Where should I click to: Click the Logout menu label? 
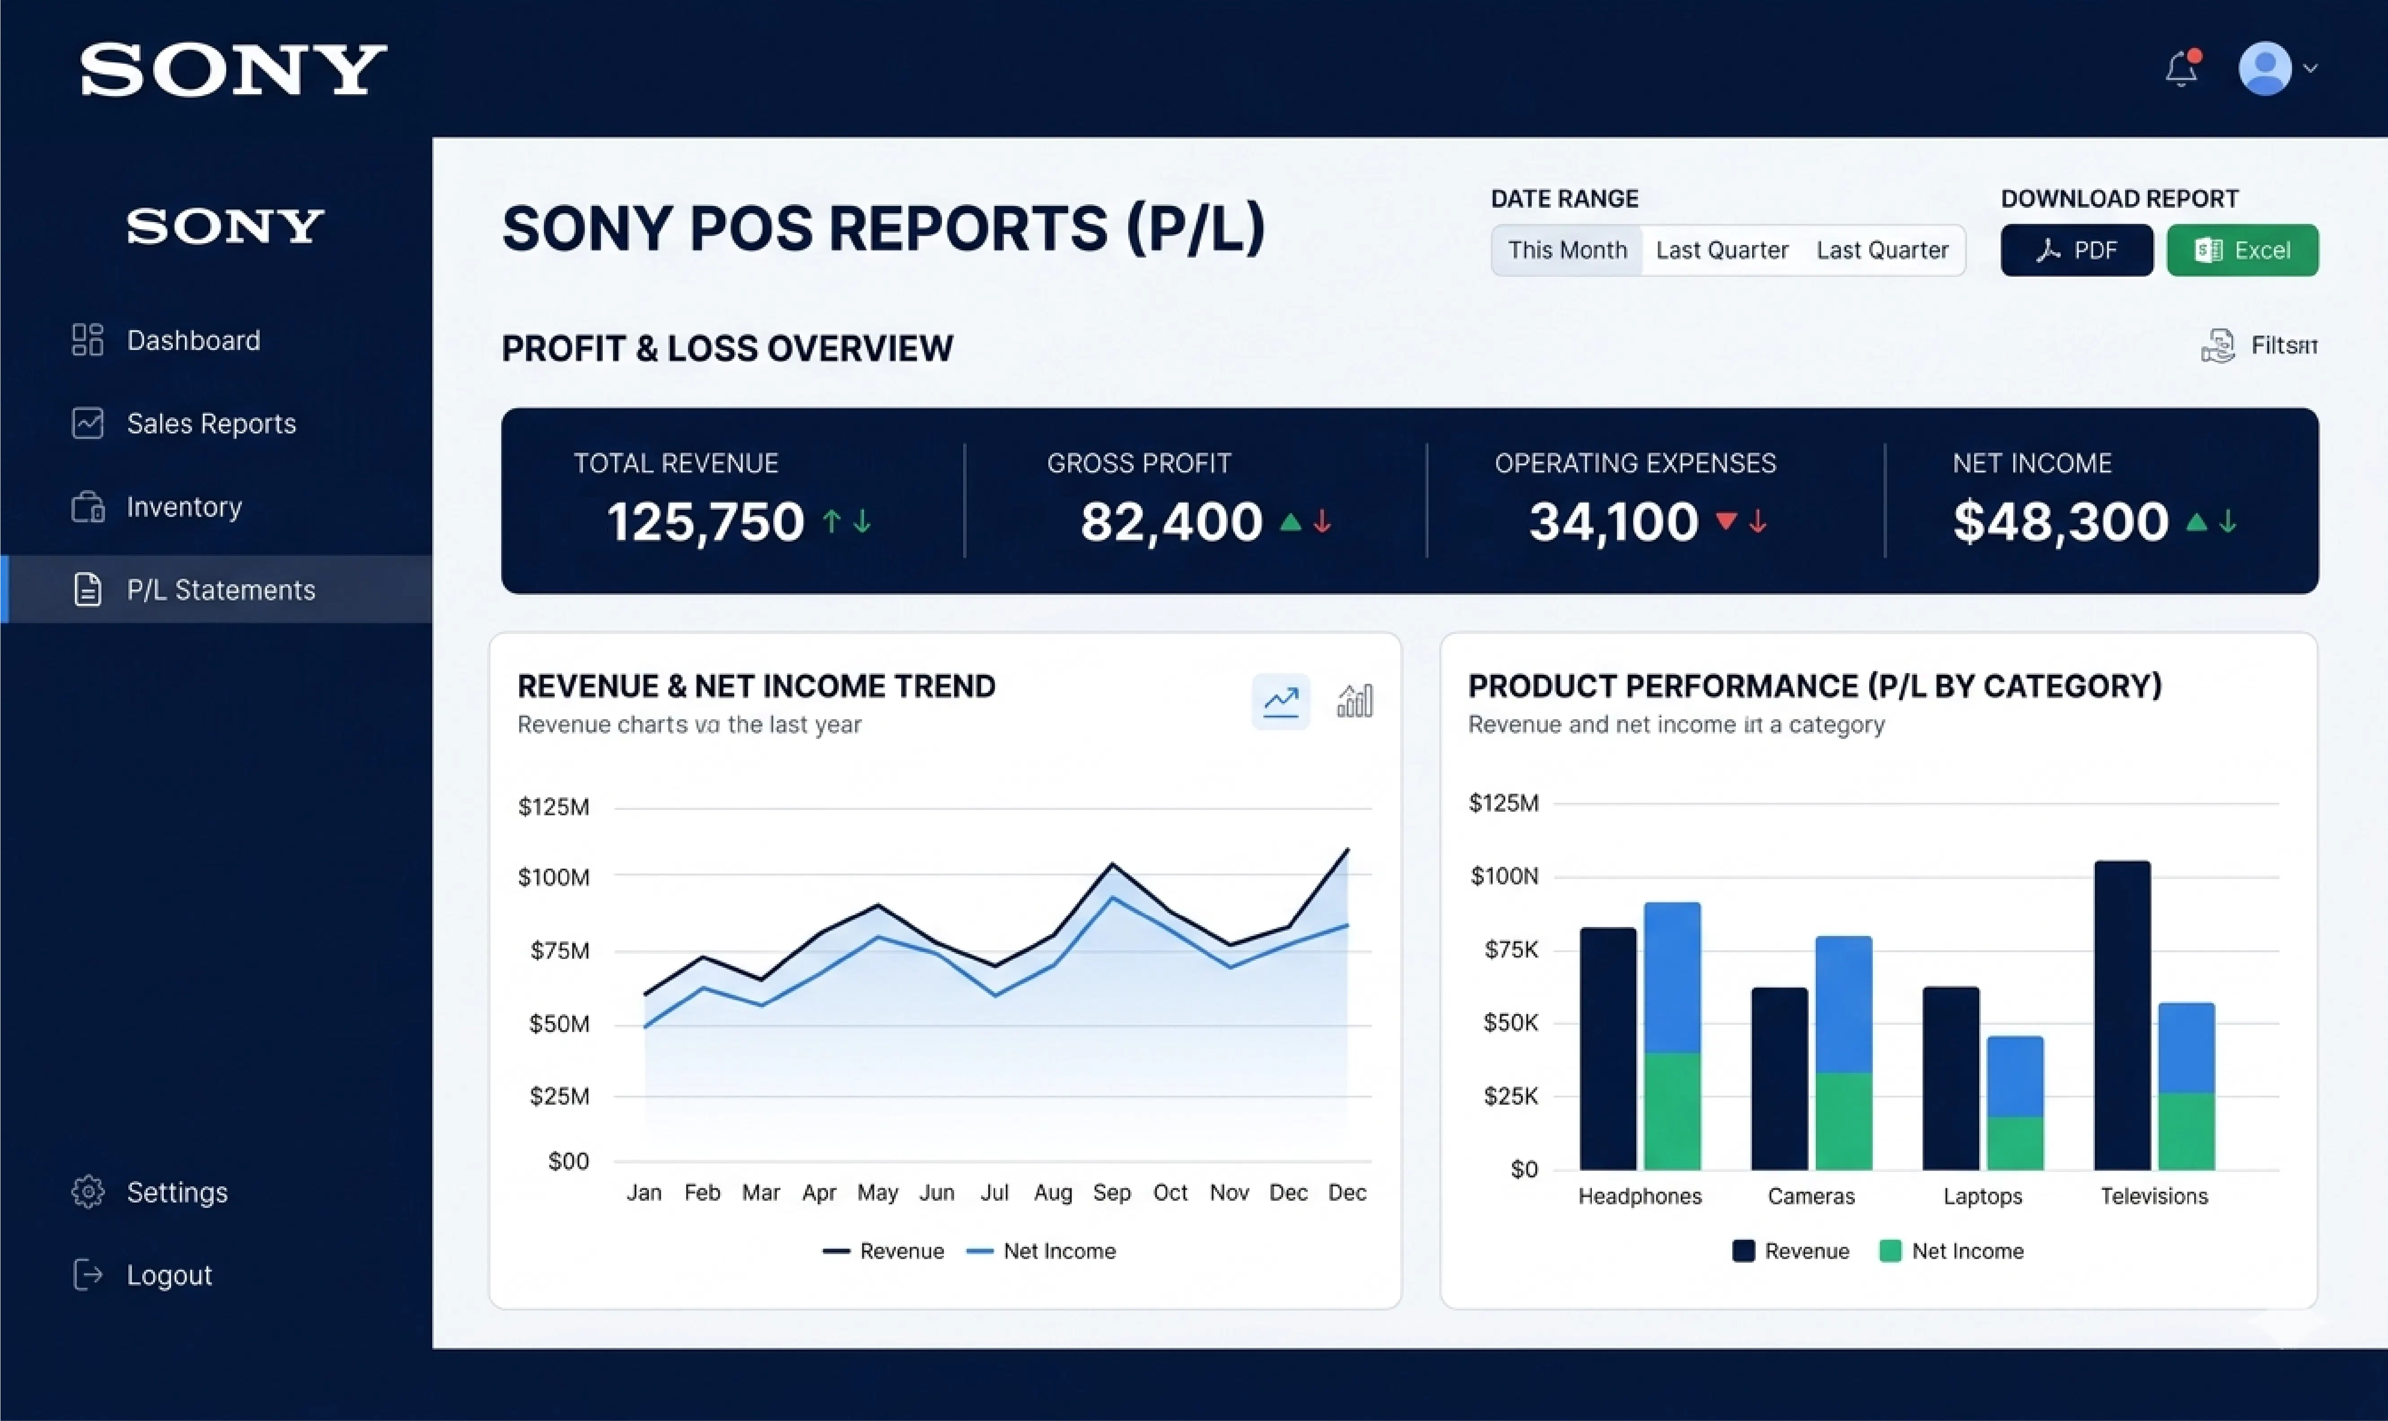click(x=170, y=1277)
